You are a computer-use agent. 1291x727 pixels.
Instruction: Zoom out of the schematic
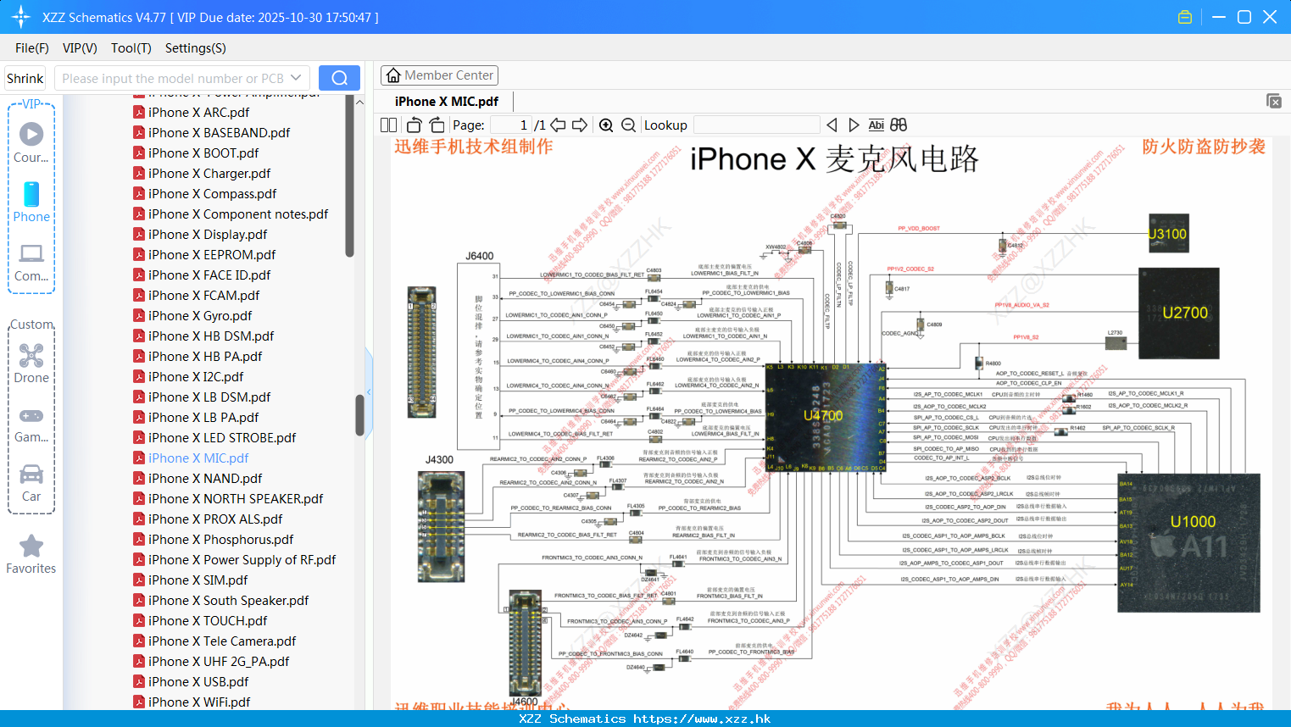pos(628,125)
